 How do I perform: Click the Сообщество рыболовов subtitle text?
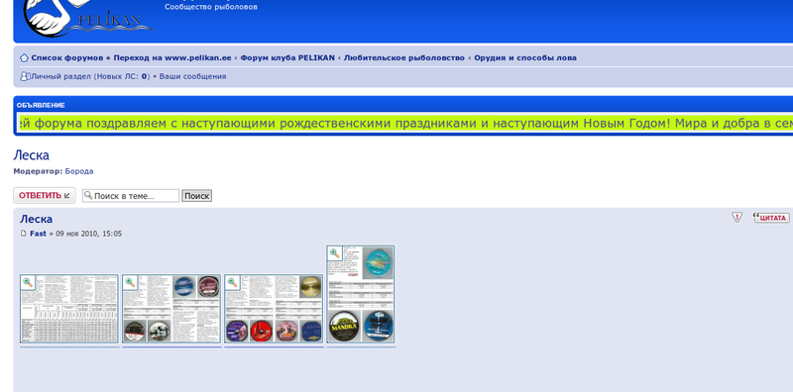[x=211, y=7]
